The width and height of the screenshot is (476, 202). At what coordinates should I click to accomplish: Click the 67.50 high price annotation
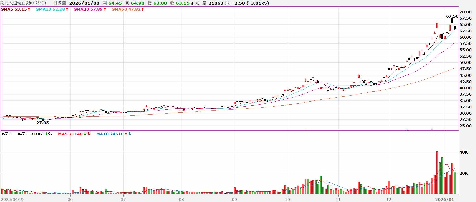pyautogui.click(x=452, y=16)
